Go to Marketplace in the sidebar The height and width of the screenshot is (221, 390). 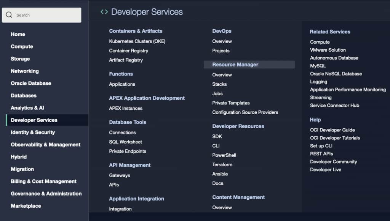pos(26,206)
